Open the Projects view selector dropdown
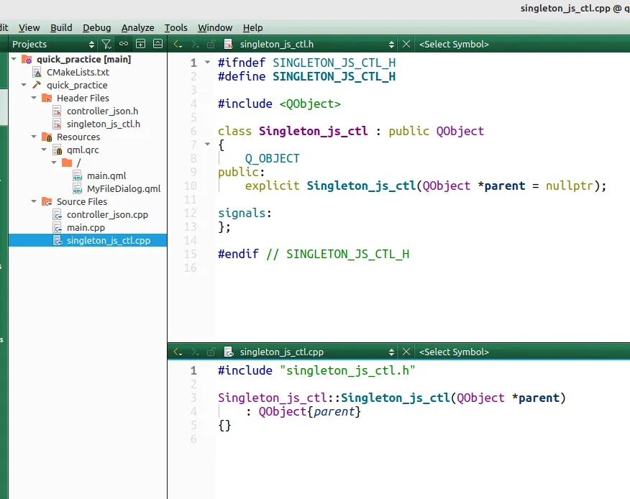The image size is (630, 499). 53,44
